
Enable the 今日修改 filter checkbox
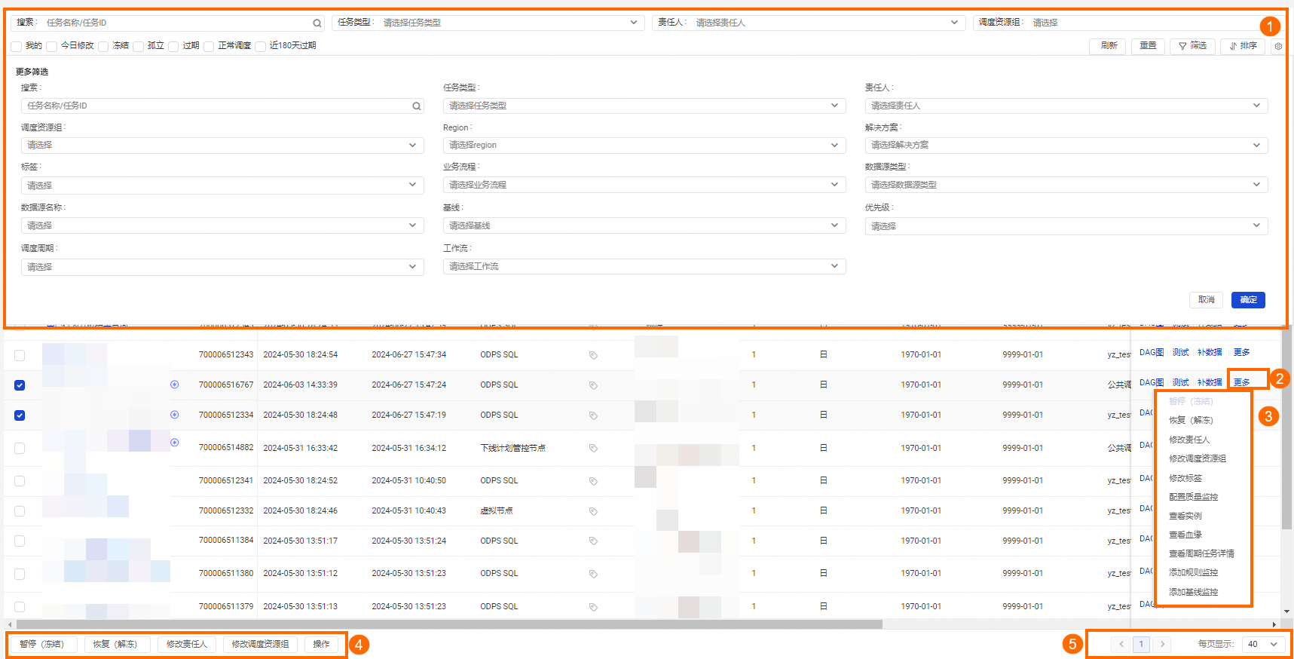[51, 47]
